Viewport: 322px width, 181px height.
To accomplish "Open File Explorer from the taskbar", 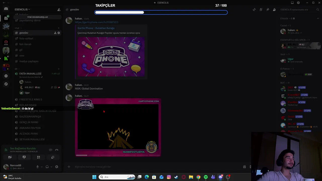I will [x=191, y=177].
